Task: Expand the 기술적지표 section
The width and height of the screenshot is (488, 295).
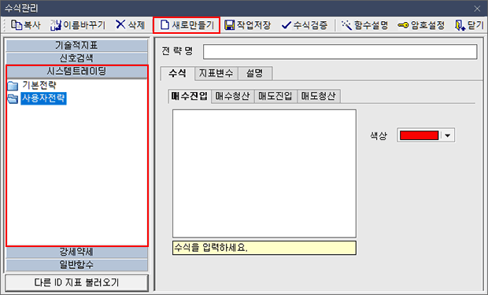Action: tap(76, 46)
